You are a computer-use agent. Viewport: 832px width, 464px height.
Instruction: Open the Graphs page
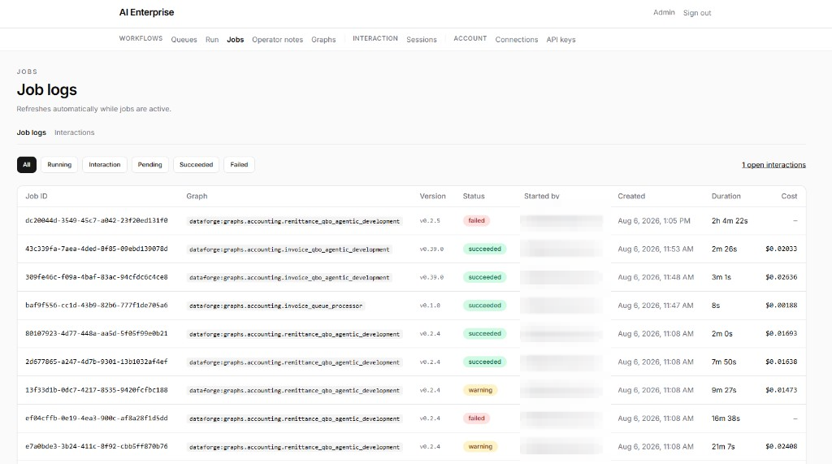coord(323,40)
